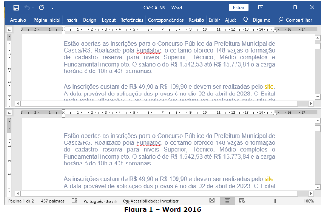Click the lower pane vertical scrollbar thumb
This screenshot has width=325, height=212.
pyautogui.click(x=318, y=129)
